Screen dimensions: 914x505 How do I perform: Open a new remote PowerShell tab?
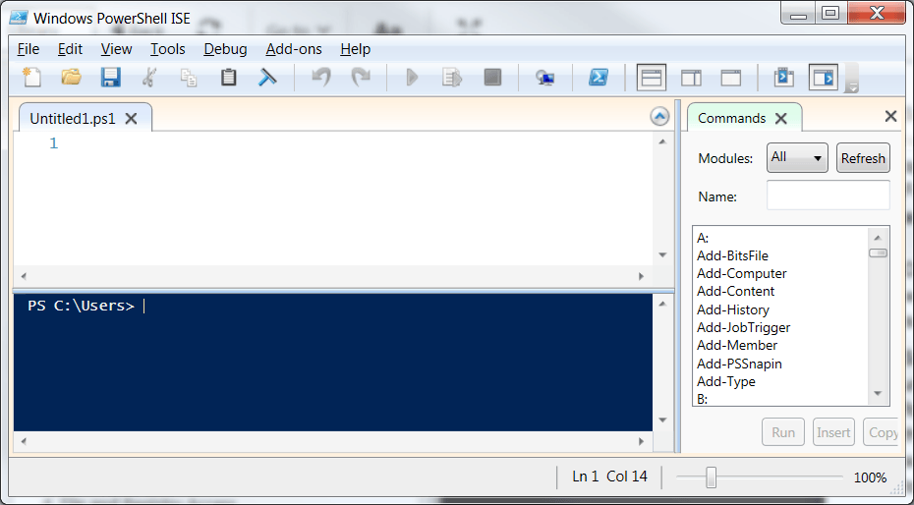click(544, 77)
